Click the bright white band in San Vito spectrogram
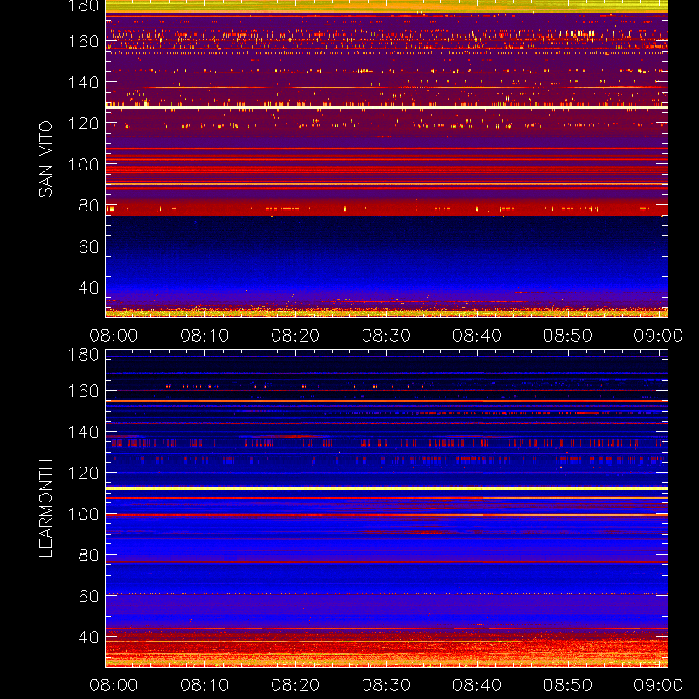This screenshot has width=699, height=699. coord(386,107)
